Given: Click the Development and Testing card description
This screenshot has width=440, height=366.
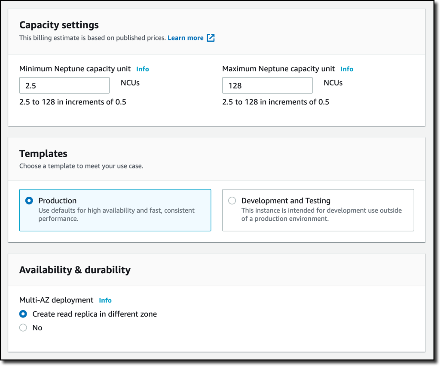Looking at the screenshot, I should click(321, 214).
